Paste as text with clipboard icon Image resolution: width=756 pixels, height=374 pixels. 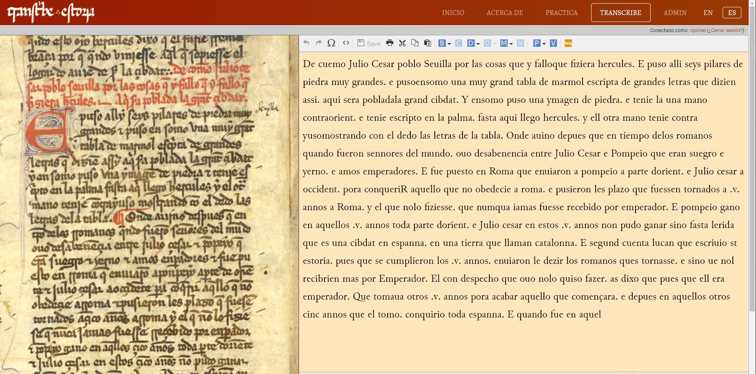427,43
